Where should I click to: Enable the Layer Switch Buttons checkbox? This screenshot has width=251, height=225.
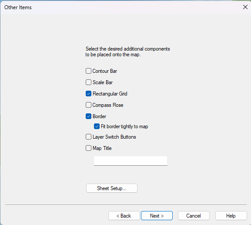(88, 137)
